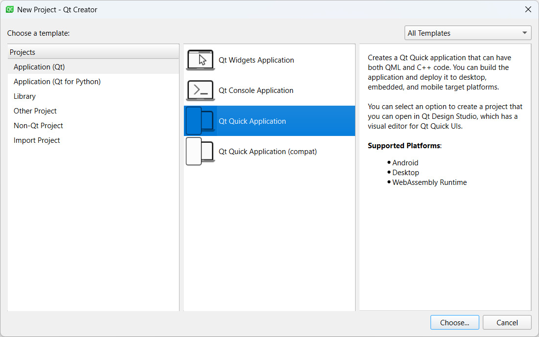
Task: Click the Qt Widgets Application template icon
Action: coord(201,60)
